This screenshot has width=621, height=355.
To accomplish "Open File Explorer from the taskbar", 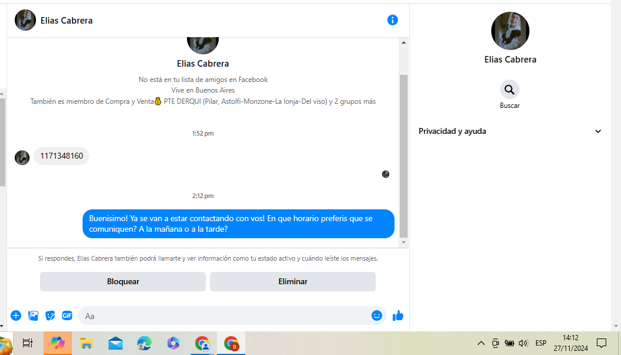I will coord(86,343).
